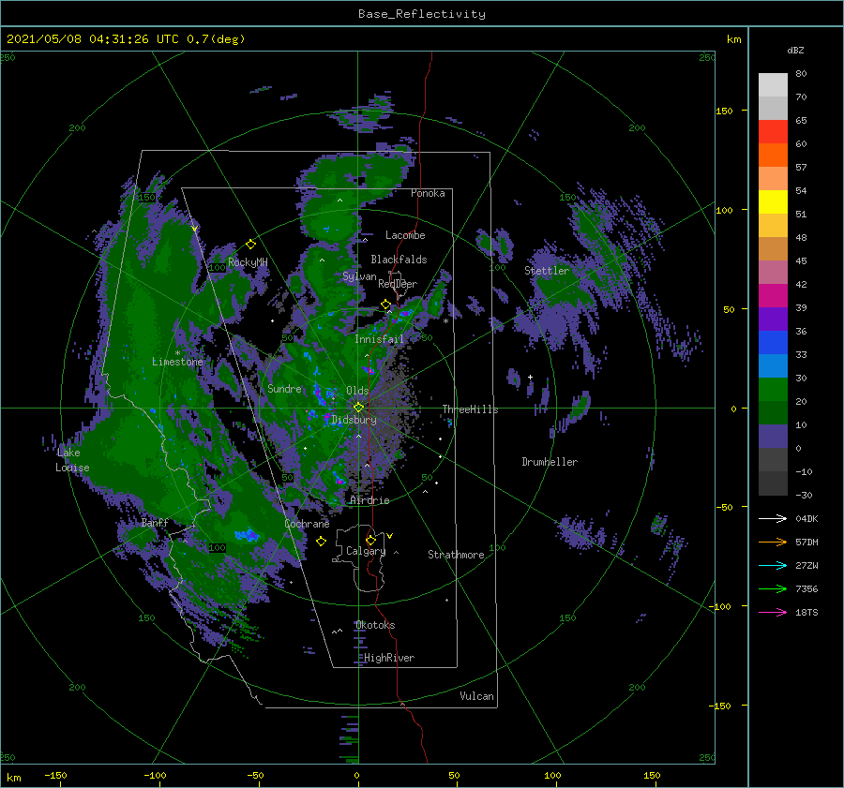Click the Drumheller label
The width and height of the screenshot is (844, 788).
(550, 462)
